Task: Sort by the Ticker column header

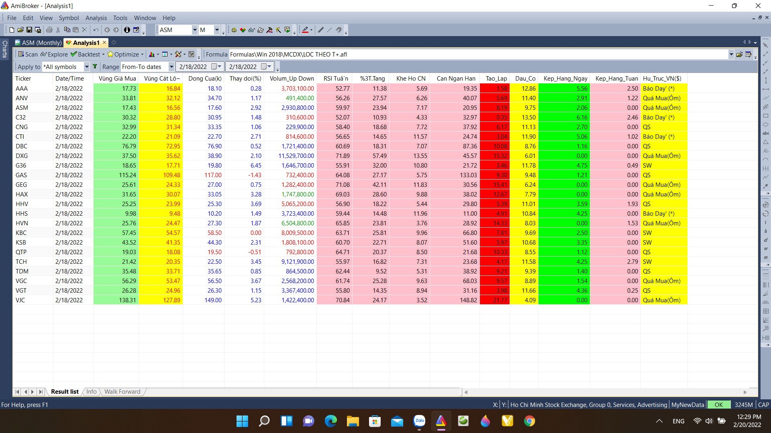Action: [x=33, y=78]
